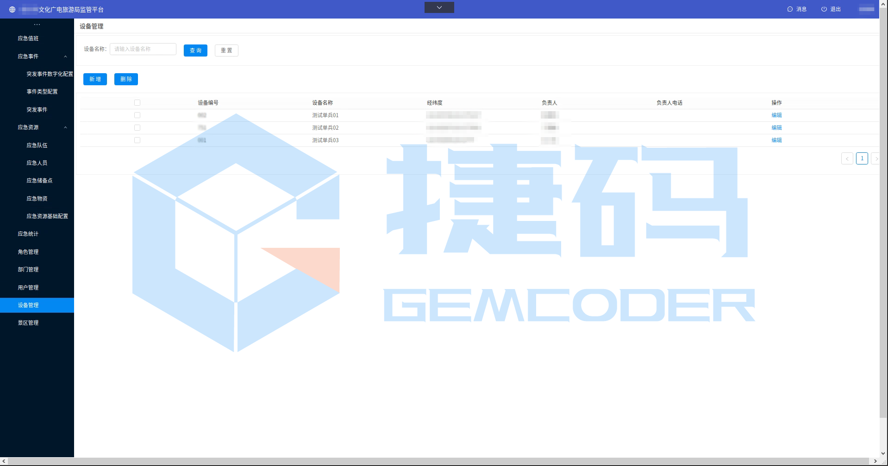Click the horizontal scrollbar right arrow
The width and height of the screenshot is (888, 466).
[x=875, y=461]
